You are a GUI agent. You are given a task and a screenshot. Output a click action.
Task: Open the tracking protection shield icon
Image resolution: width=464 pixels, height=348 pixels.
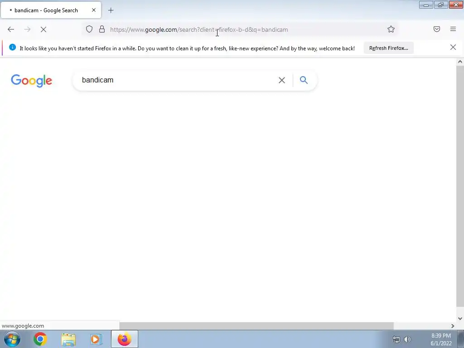coord(89,29)
